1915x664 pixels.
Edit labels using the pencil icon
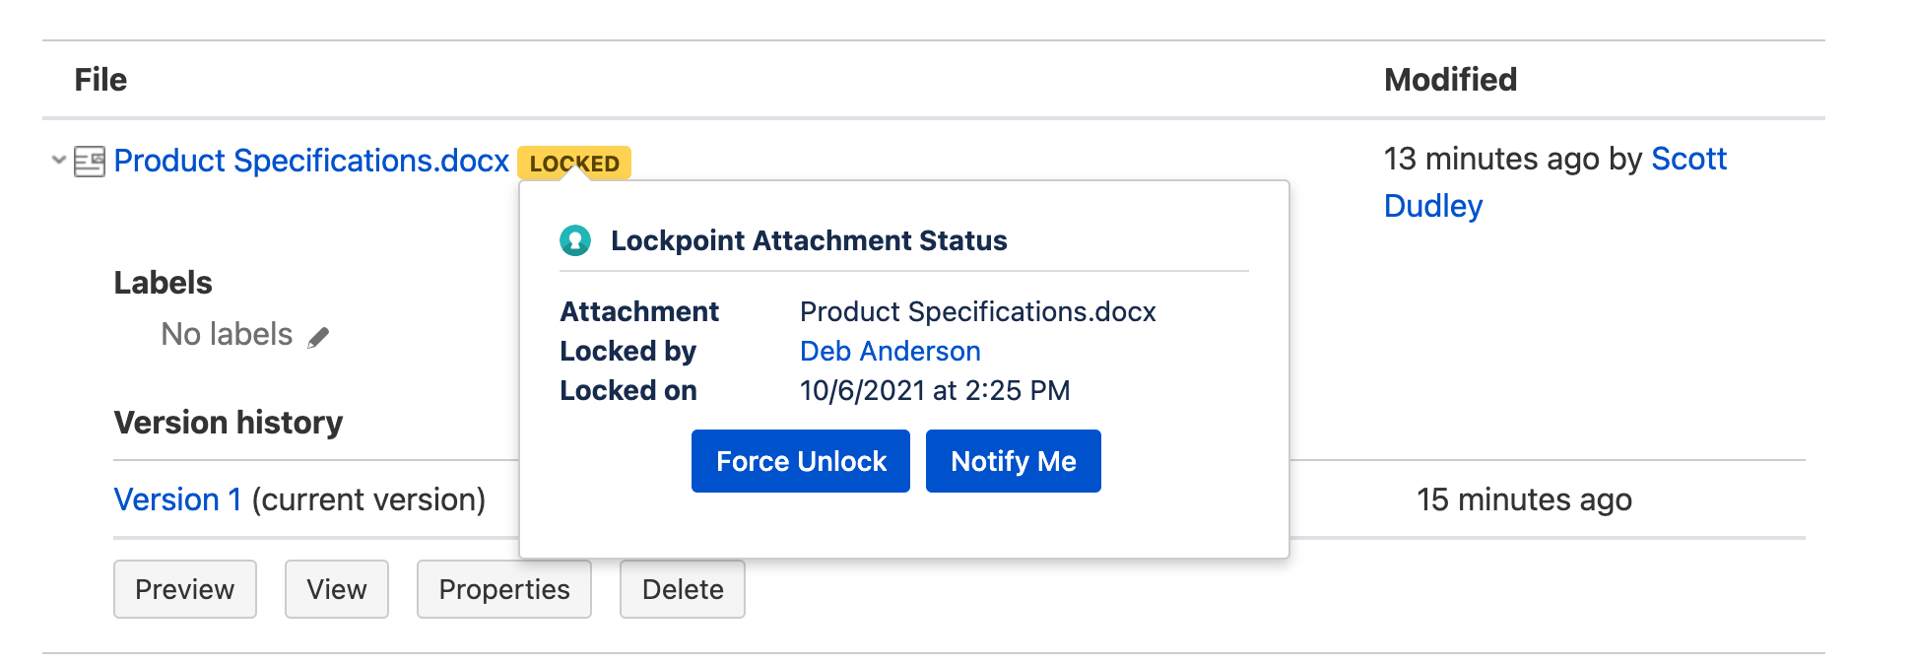pyautogui.click(x=318, y=338)
